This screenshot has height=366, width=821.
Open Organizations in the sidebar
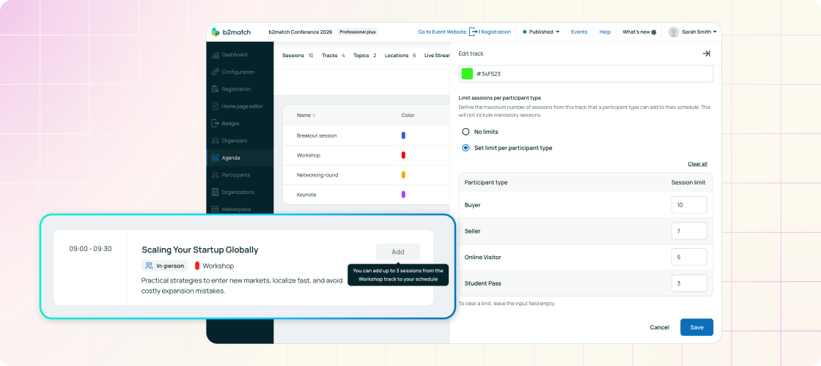click(x=215, y=192)
